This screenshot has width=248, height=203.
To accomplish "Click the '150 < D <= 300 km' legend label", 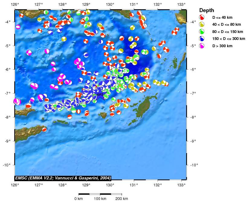I will 229,39.
